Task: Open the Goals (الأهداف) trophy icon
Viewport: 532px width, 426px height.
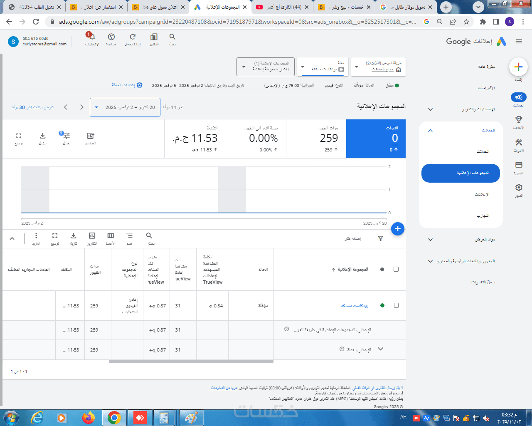Action: tap(519, 119)
